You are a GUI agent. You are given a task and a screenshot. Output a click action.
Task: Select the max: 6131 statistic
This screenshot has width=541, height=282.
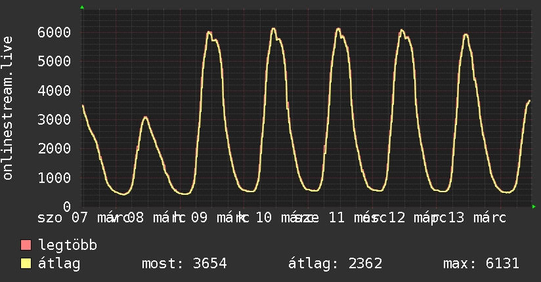[x=481, y=264]
